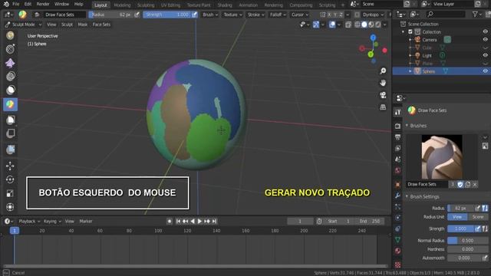
Task: Select the Transform tool in the left toolbar
Action: (x=10, y=207)
